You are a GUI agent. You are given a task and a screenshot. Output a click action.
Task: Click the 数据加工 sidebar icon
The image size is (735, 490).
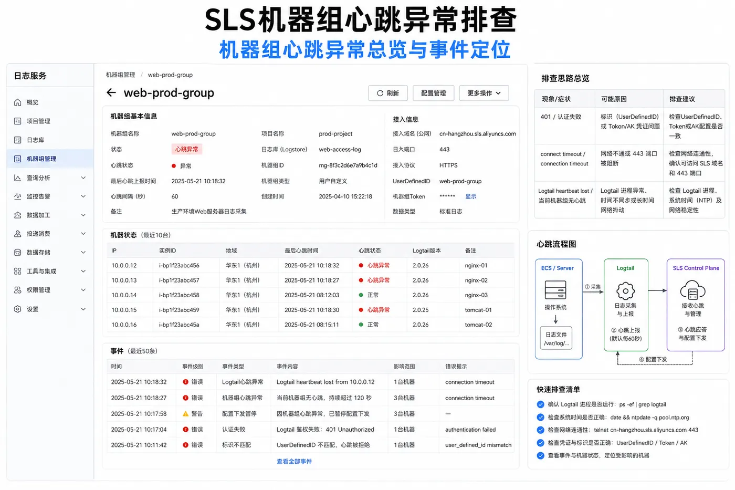pyautogui.click(x=18, y=215)
